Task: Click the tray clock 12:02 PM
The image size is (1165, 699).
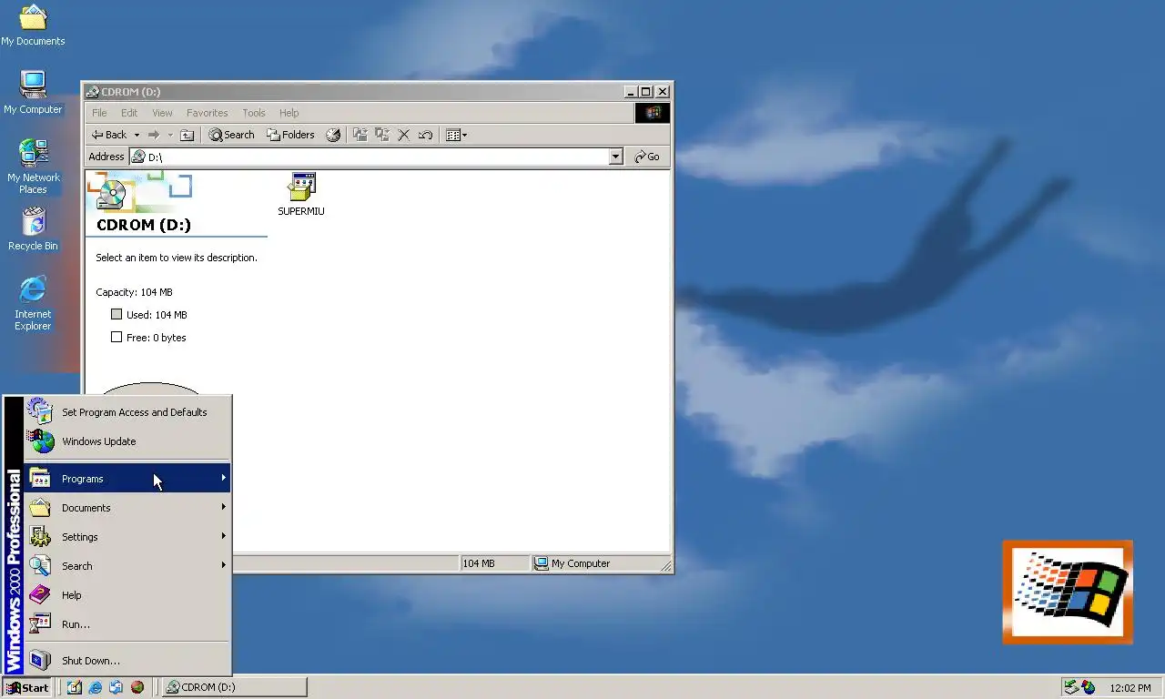Action: coord(1130,688)
